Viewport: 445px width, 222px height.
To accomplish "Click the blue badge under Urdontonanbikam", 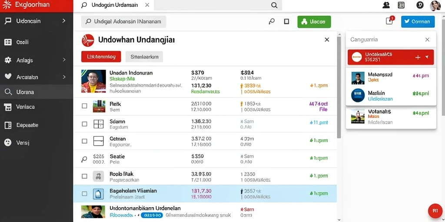I will click(151, 215).
